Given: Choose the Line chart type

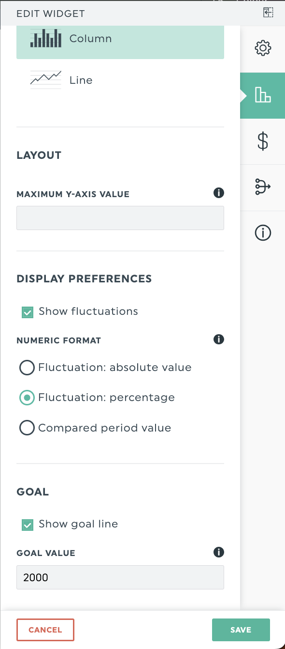Looking at the screenshot, I should (x=120, y=80).
